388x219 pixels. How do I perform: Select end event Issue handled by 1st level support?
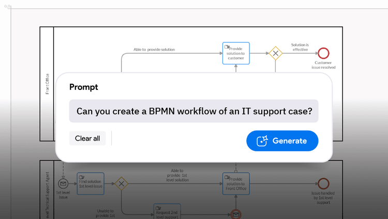324,183
